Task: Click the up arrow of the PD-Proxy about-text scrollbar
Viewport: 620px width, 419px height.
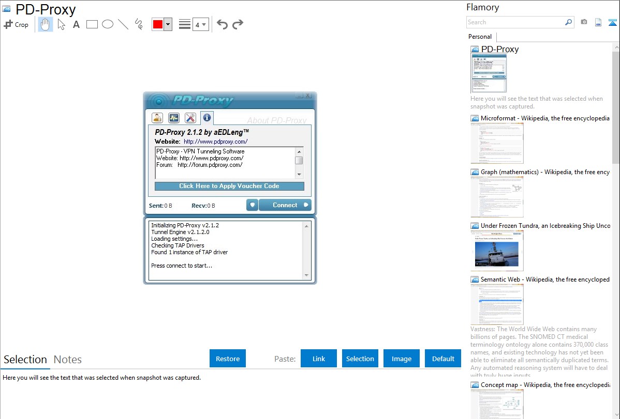Action: [x=299, y=152]
